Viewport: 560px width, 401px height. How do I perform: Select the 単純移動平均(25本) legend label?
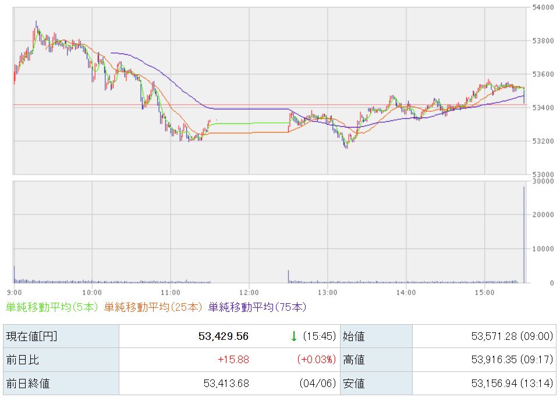click(x=154, y=307)
